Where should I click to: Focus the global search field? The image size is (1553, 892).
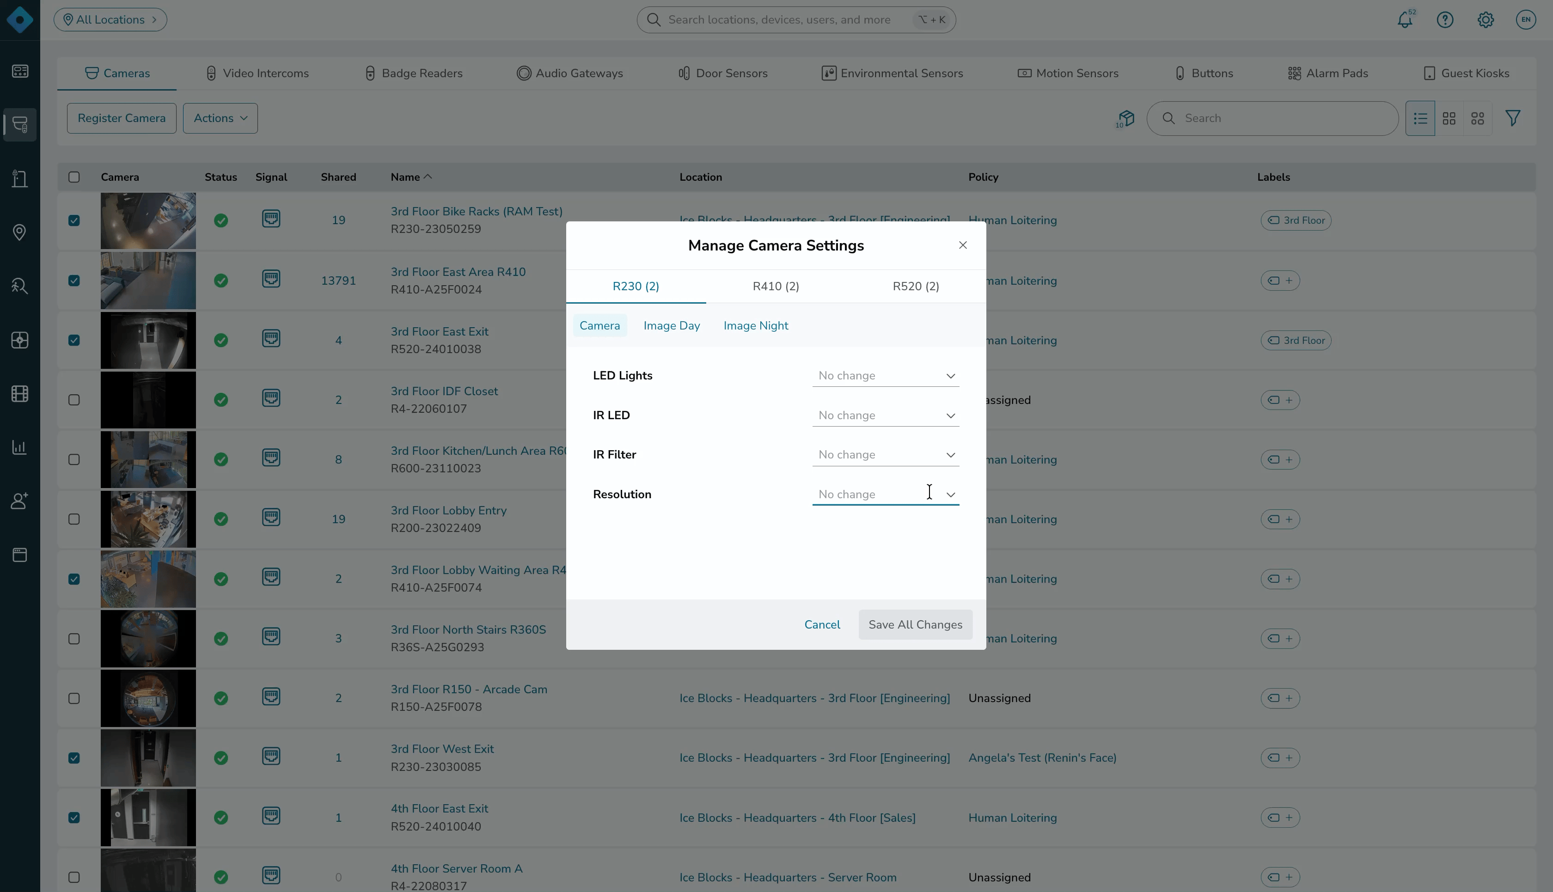(796, 19)
